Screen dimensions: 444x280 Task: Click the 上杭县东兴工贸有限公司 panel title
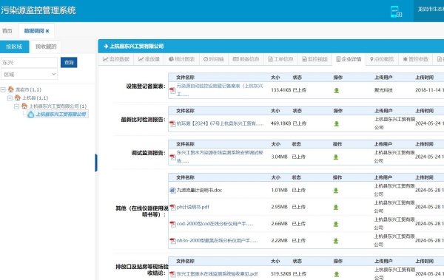click(x=136, y=46)
